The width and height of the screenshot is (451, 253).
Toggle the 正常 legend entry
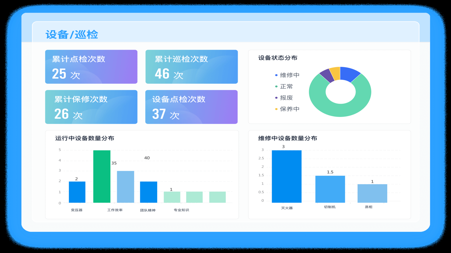click(284, 86)
